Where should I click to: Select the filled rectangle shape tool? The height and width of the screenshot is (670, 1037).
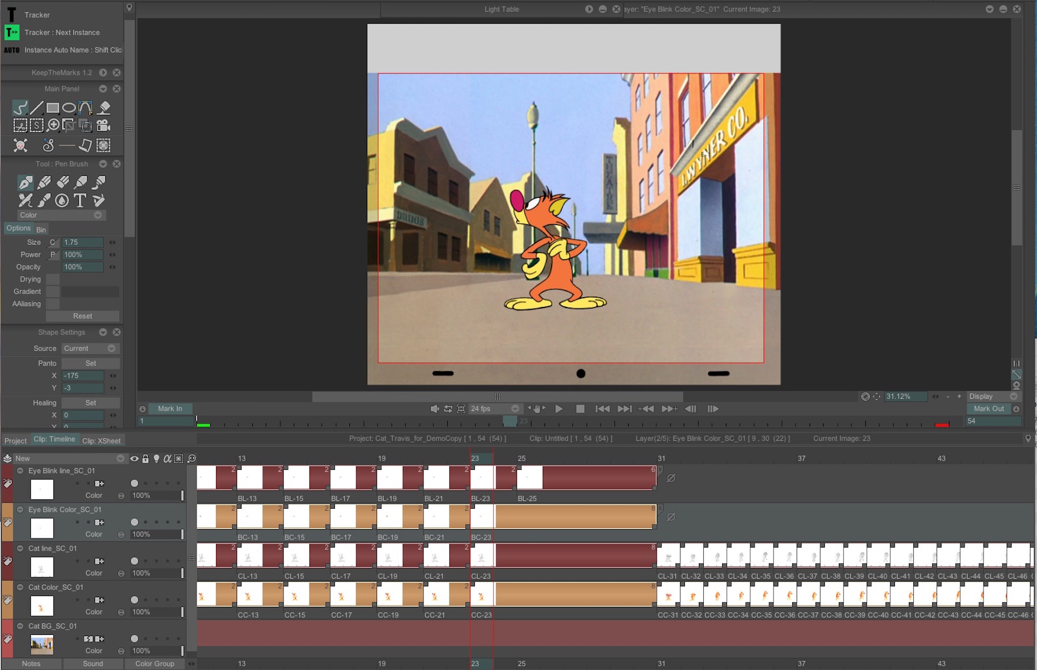coord(52,108)
